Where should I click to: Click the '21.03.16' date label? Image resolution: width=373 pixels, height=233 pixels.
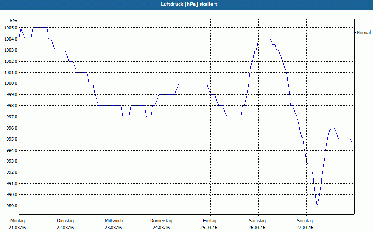point(17,228)
